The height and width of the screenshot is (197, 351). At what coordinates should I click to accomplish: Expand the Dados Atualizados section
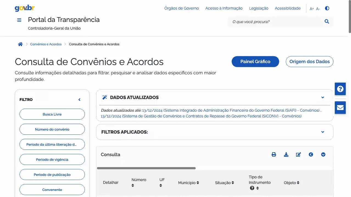point(322,97)
